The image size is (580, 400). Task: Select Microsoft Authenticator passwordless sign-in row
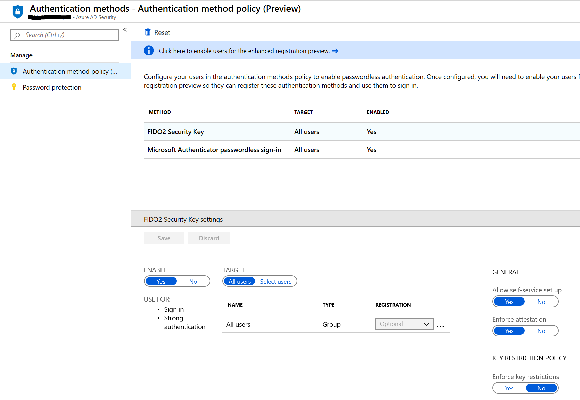click(x=214, y=150)
